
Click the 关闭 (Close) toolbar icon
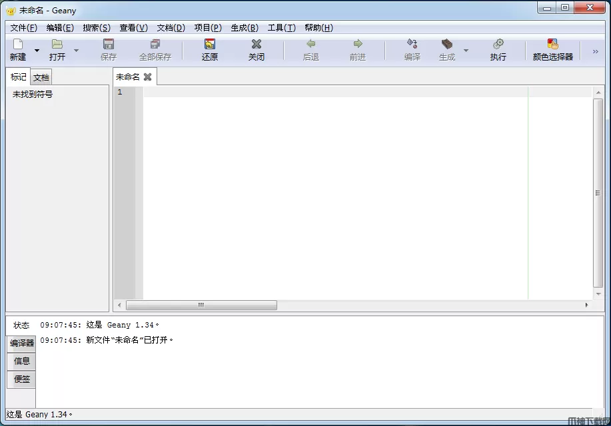(257, 44)
